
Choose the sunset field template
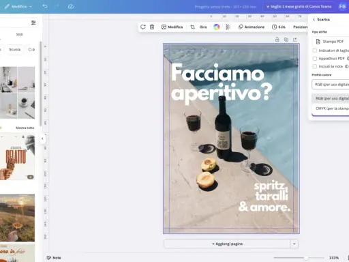(x=17, y=218)
